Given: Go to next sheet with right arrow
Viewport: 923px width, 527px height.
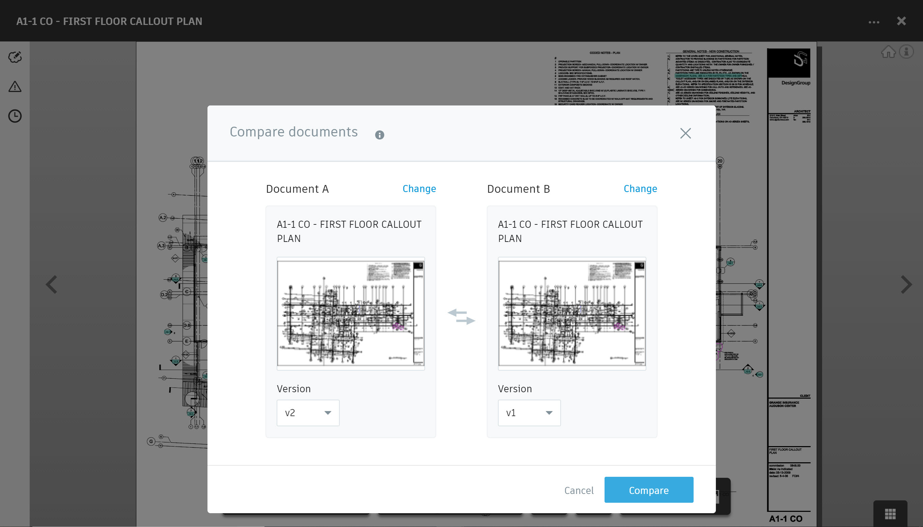Looking at the screenshot, I should (x=907, y=284).
